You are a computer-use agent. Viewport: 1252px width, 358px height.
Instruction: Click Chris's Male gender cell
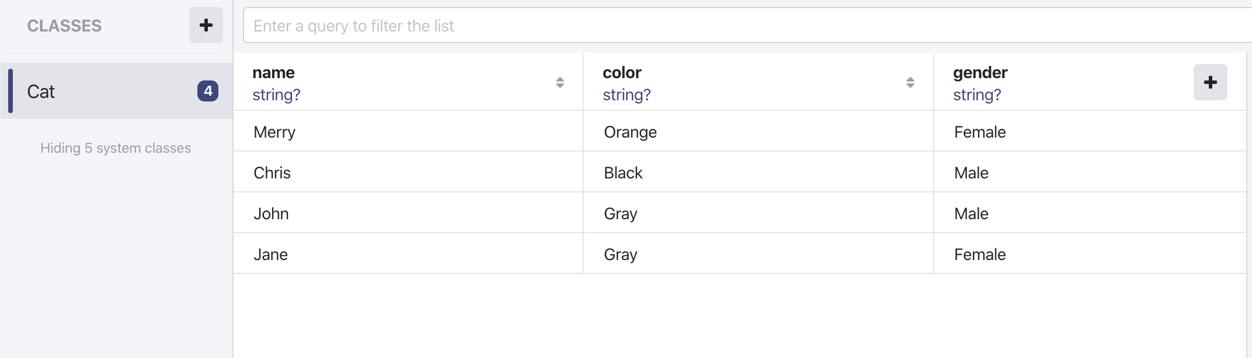tap(971, 173)
